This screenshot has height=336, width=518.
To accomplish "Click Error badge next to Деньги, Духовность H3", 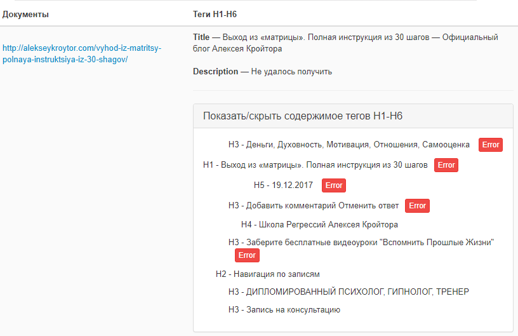I will point(491,145).
